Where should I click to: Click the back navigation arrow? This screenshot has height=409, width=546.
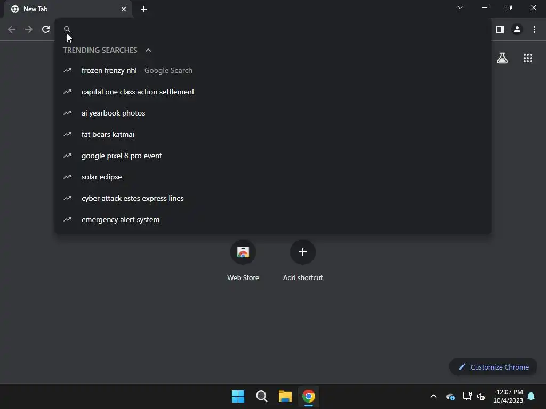(x=12, y=29)
